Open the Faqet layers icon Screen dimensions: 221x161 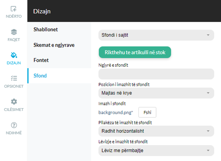tap(14, 32)
